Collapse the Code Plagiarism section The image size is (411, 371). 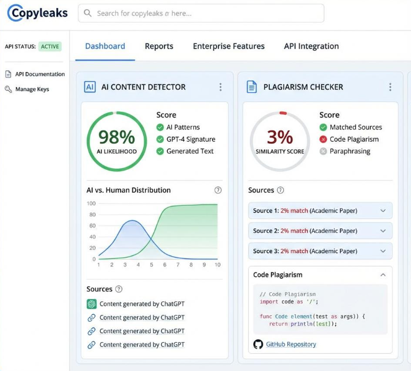coord(383,275)
